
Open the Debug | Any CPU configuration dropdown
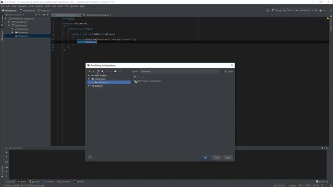[283, 10]
